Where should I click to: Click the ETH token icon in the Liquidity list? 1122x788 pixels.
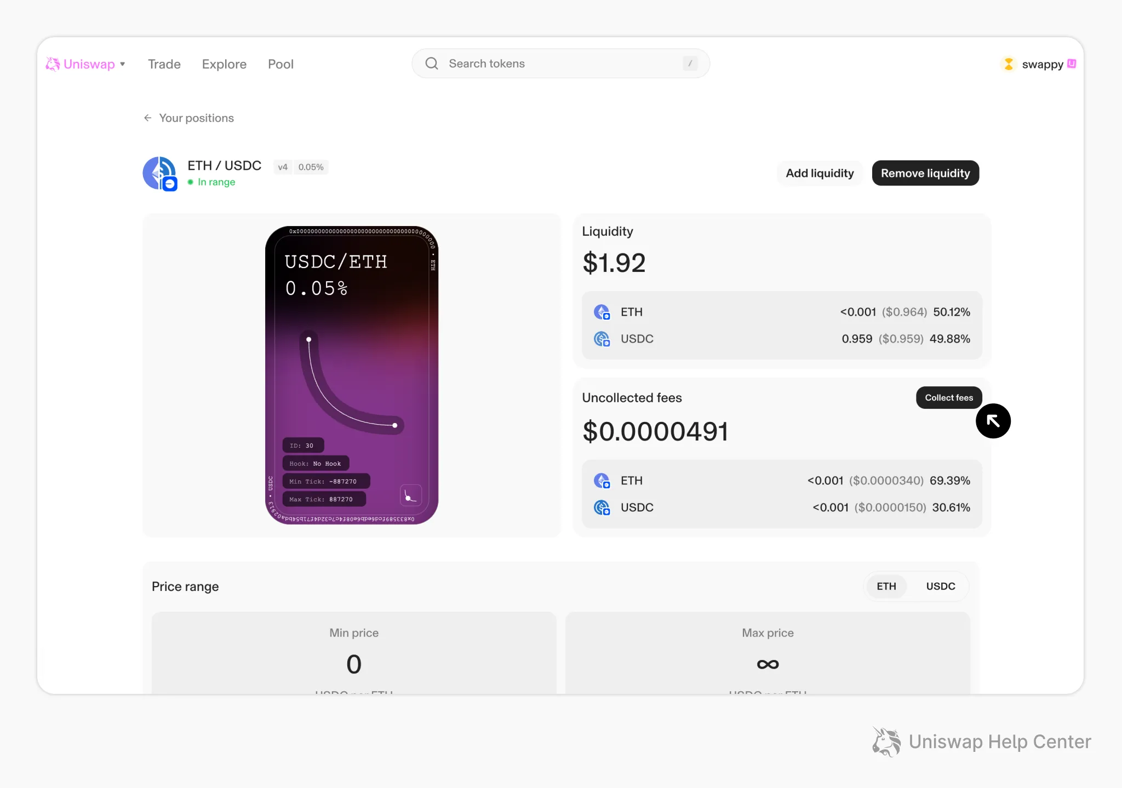point(602,312)
